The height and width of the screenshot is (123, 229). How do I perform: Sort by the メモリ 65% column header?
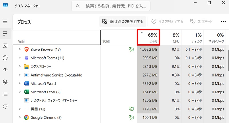click(x=148, y=37)
